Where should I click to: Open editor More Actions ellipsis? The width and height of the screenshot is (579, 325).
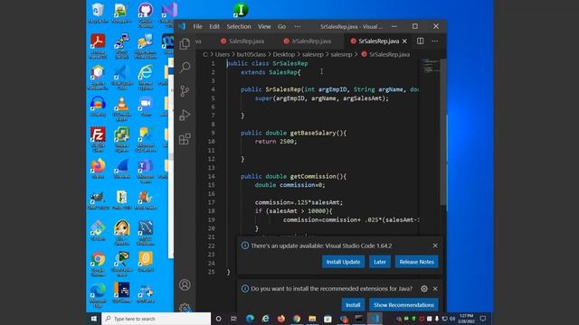point(434,41)
